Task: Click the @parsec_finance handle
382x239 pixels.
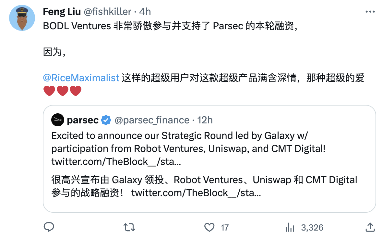Action: click(x=152, y=120)
